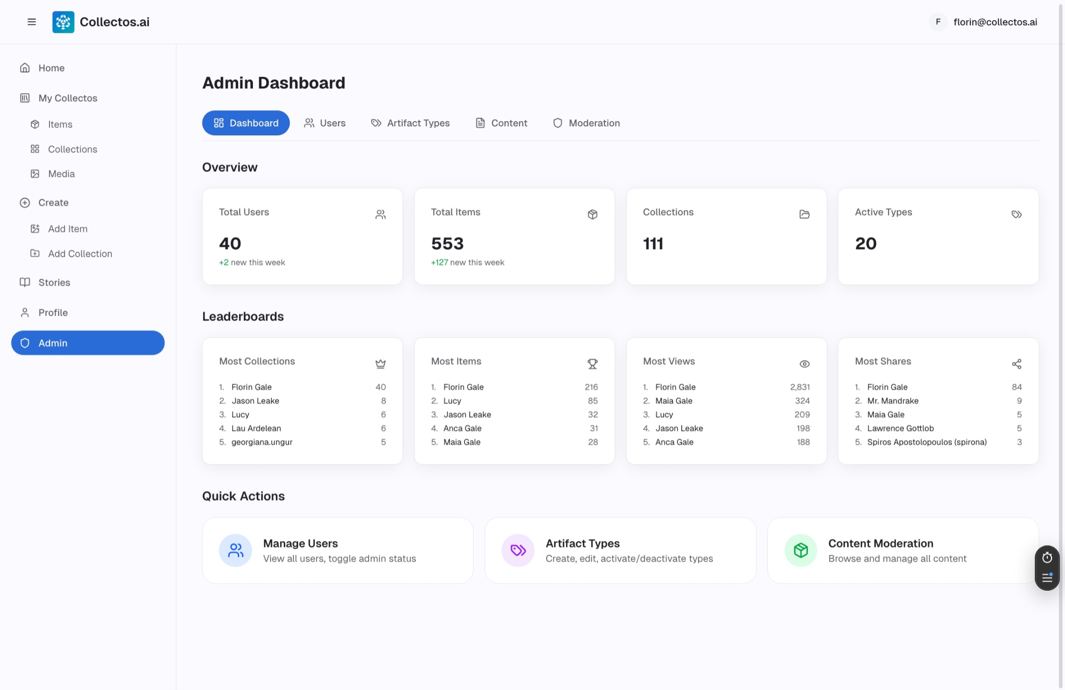
Task: Open the Manage Users quick action
Action: click(x=338, y=550)
